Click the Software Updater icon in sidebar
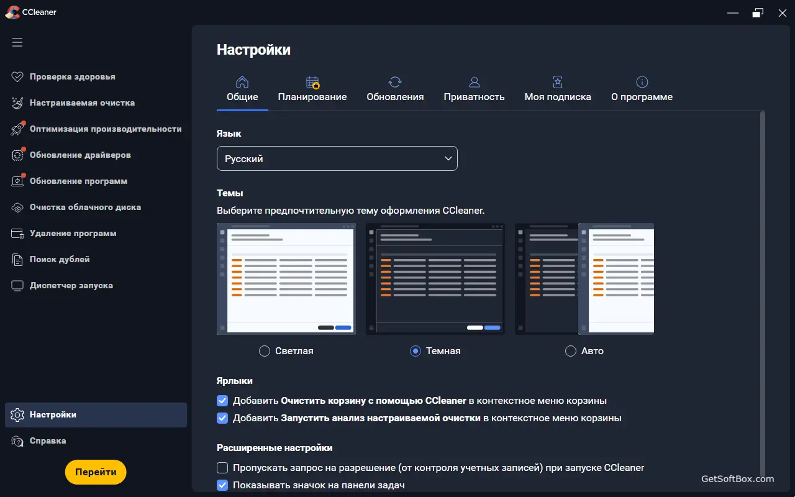 17,181
